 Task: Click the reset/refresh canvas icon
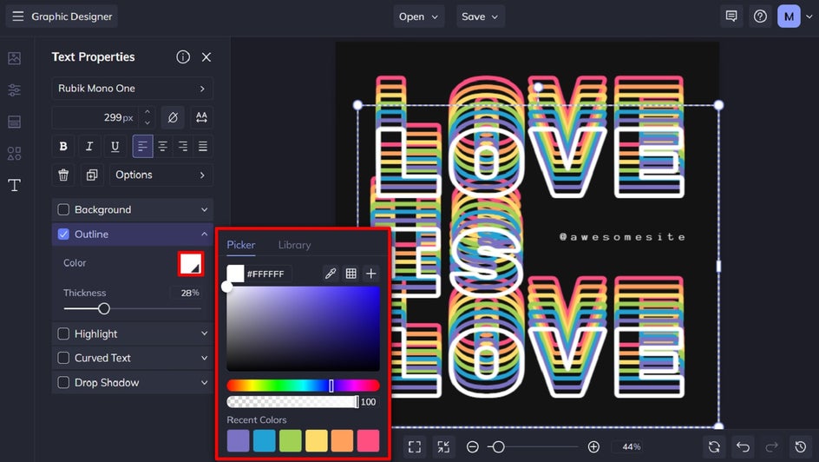714,447
